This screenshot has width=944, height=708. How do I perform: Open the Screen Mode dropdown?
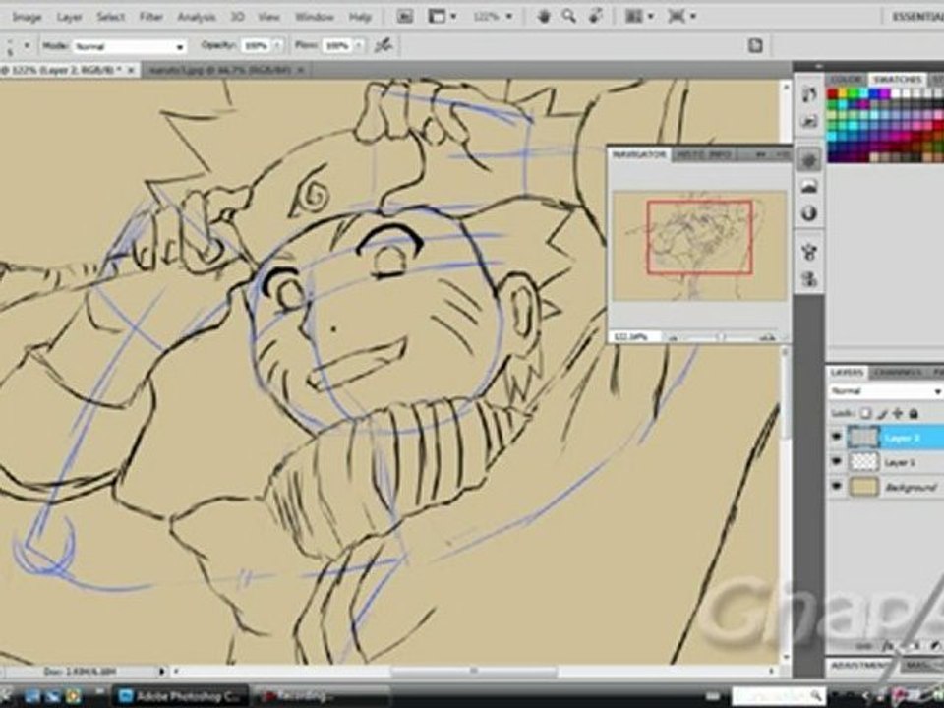click(682, 17)
